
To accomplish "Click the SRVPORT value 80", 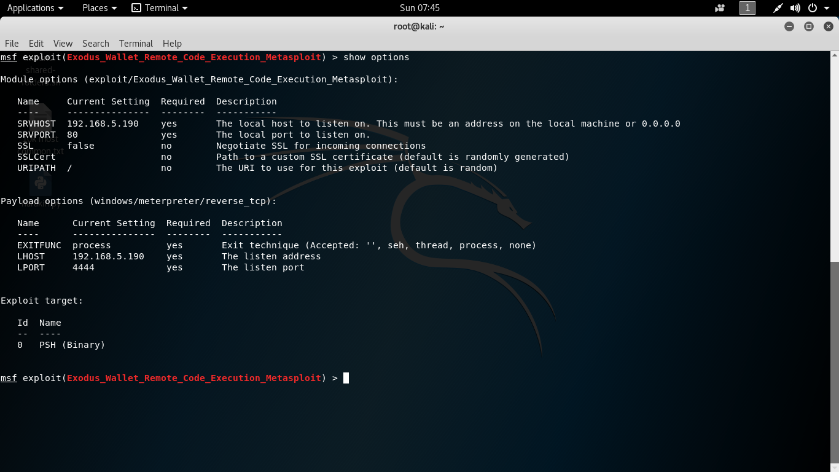I will 72,135.
